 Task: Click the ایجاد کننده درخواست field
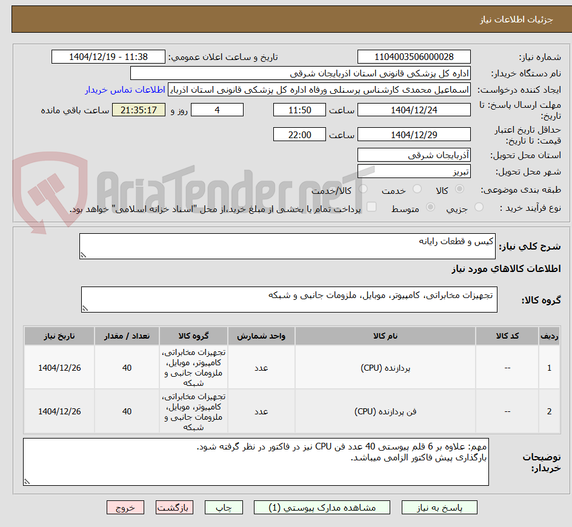click(319, 90)
